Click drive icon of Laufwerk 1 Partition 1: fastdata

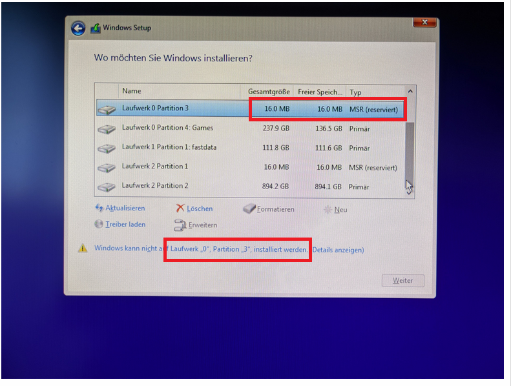[x=107, y=148]
